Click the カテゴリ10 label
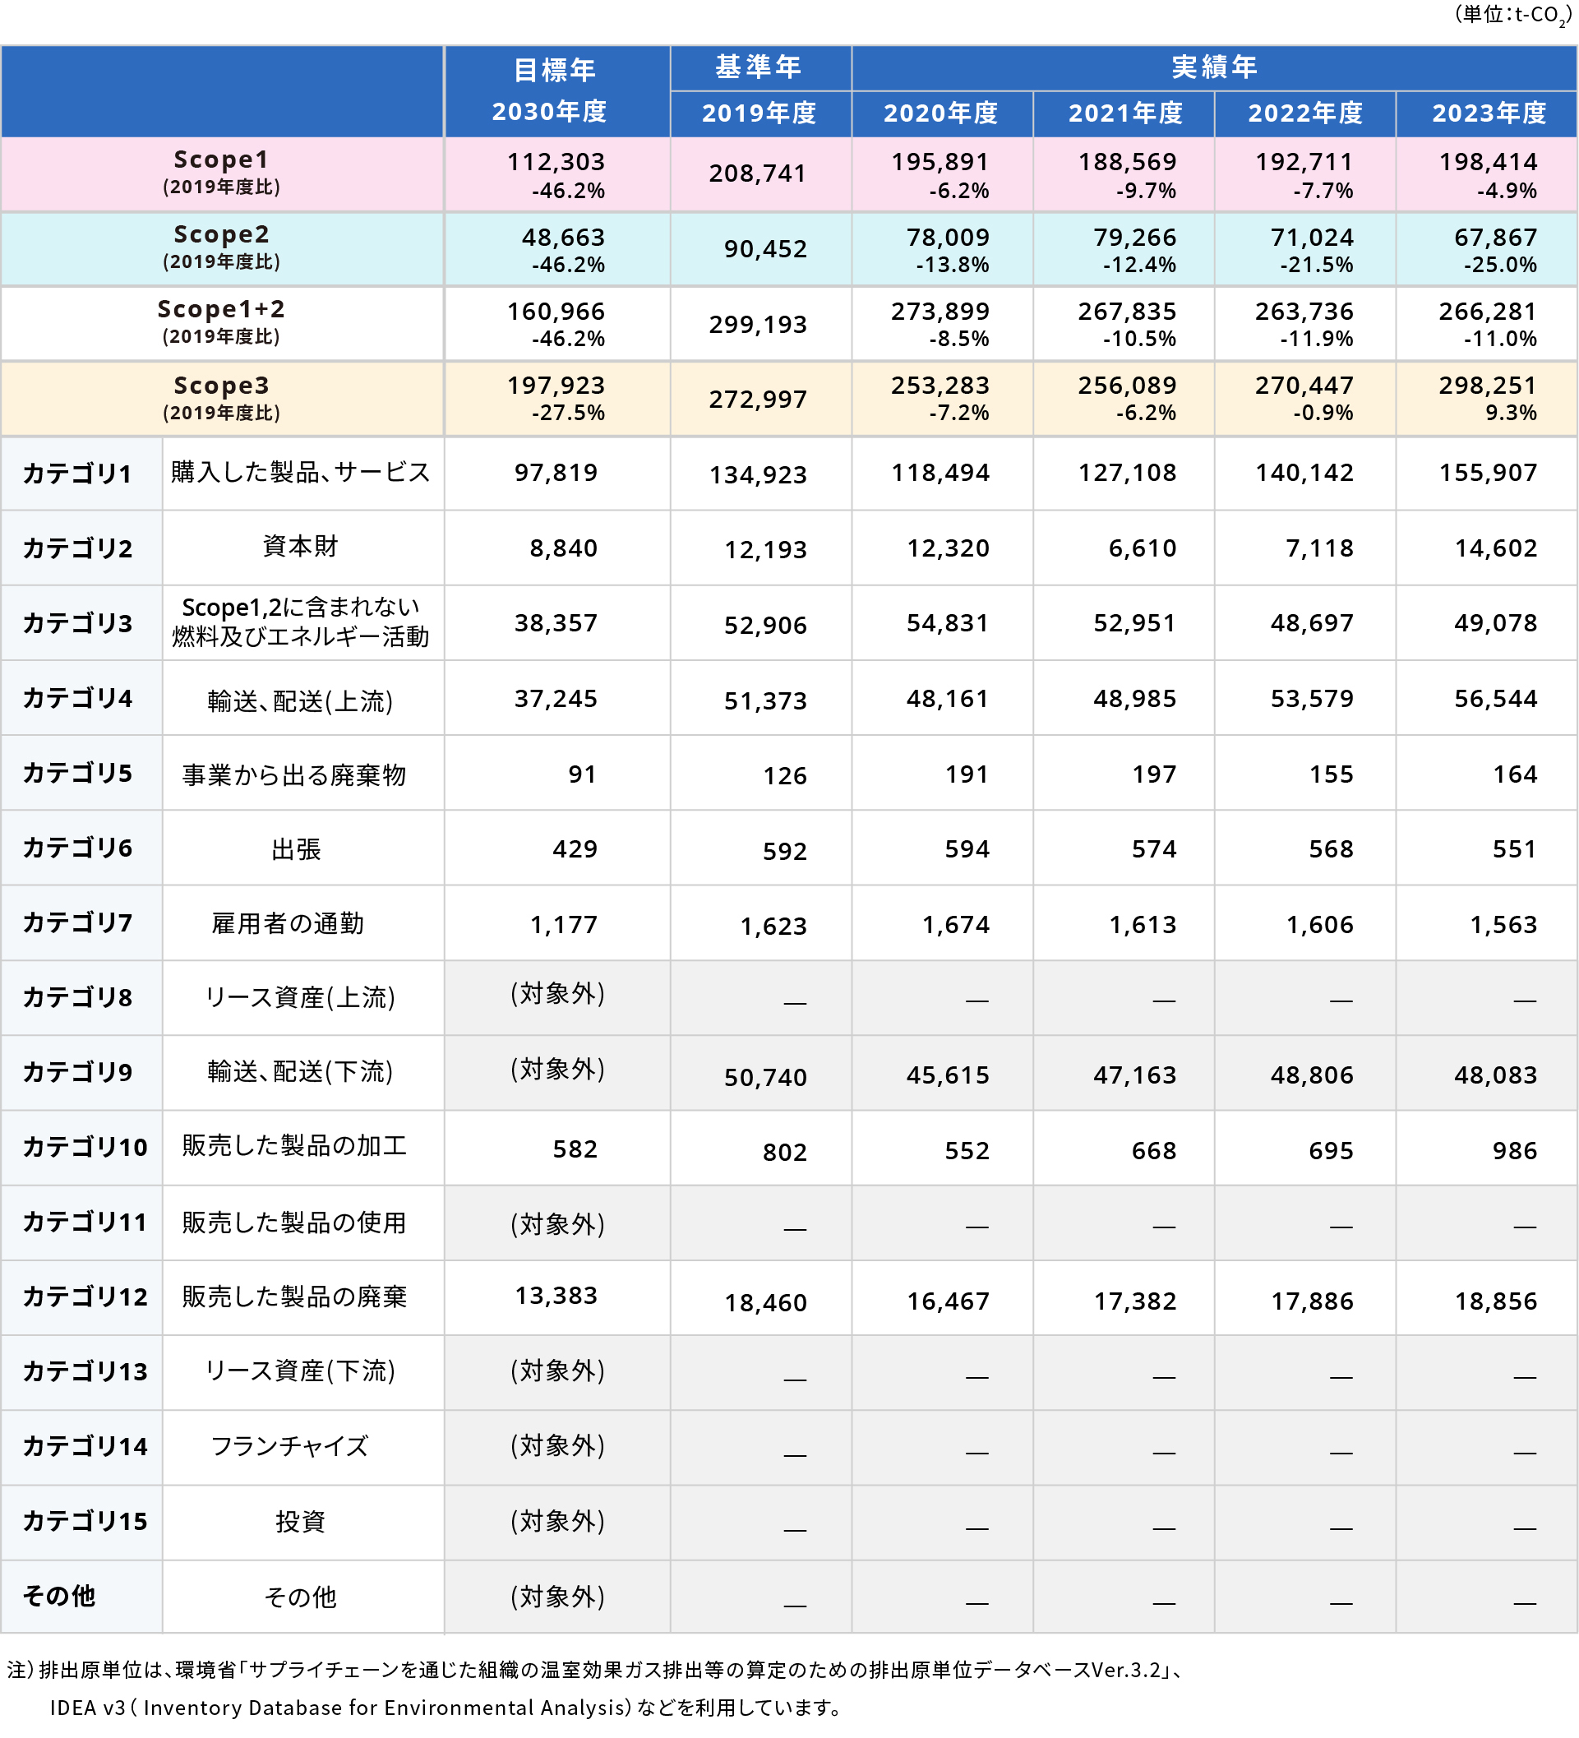Viewport: 1579px width, 1738px height. (x=85, y=1149)
